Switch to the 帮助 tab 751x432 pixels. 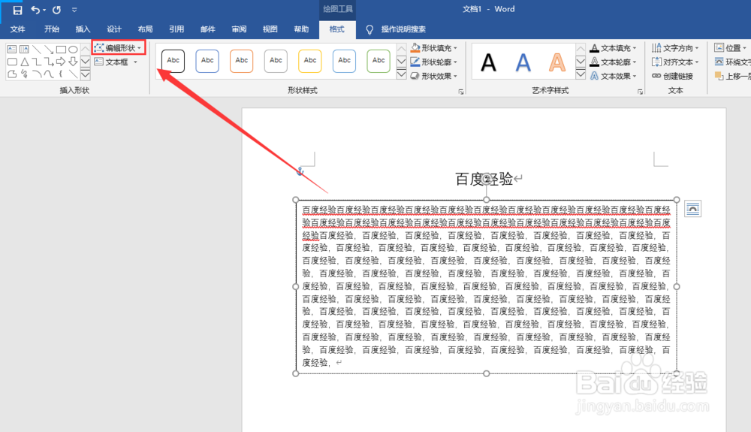click(x=301, y=29)
